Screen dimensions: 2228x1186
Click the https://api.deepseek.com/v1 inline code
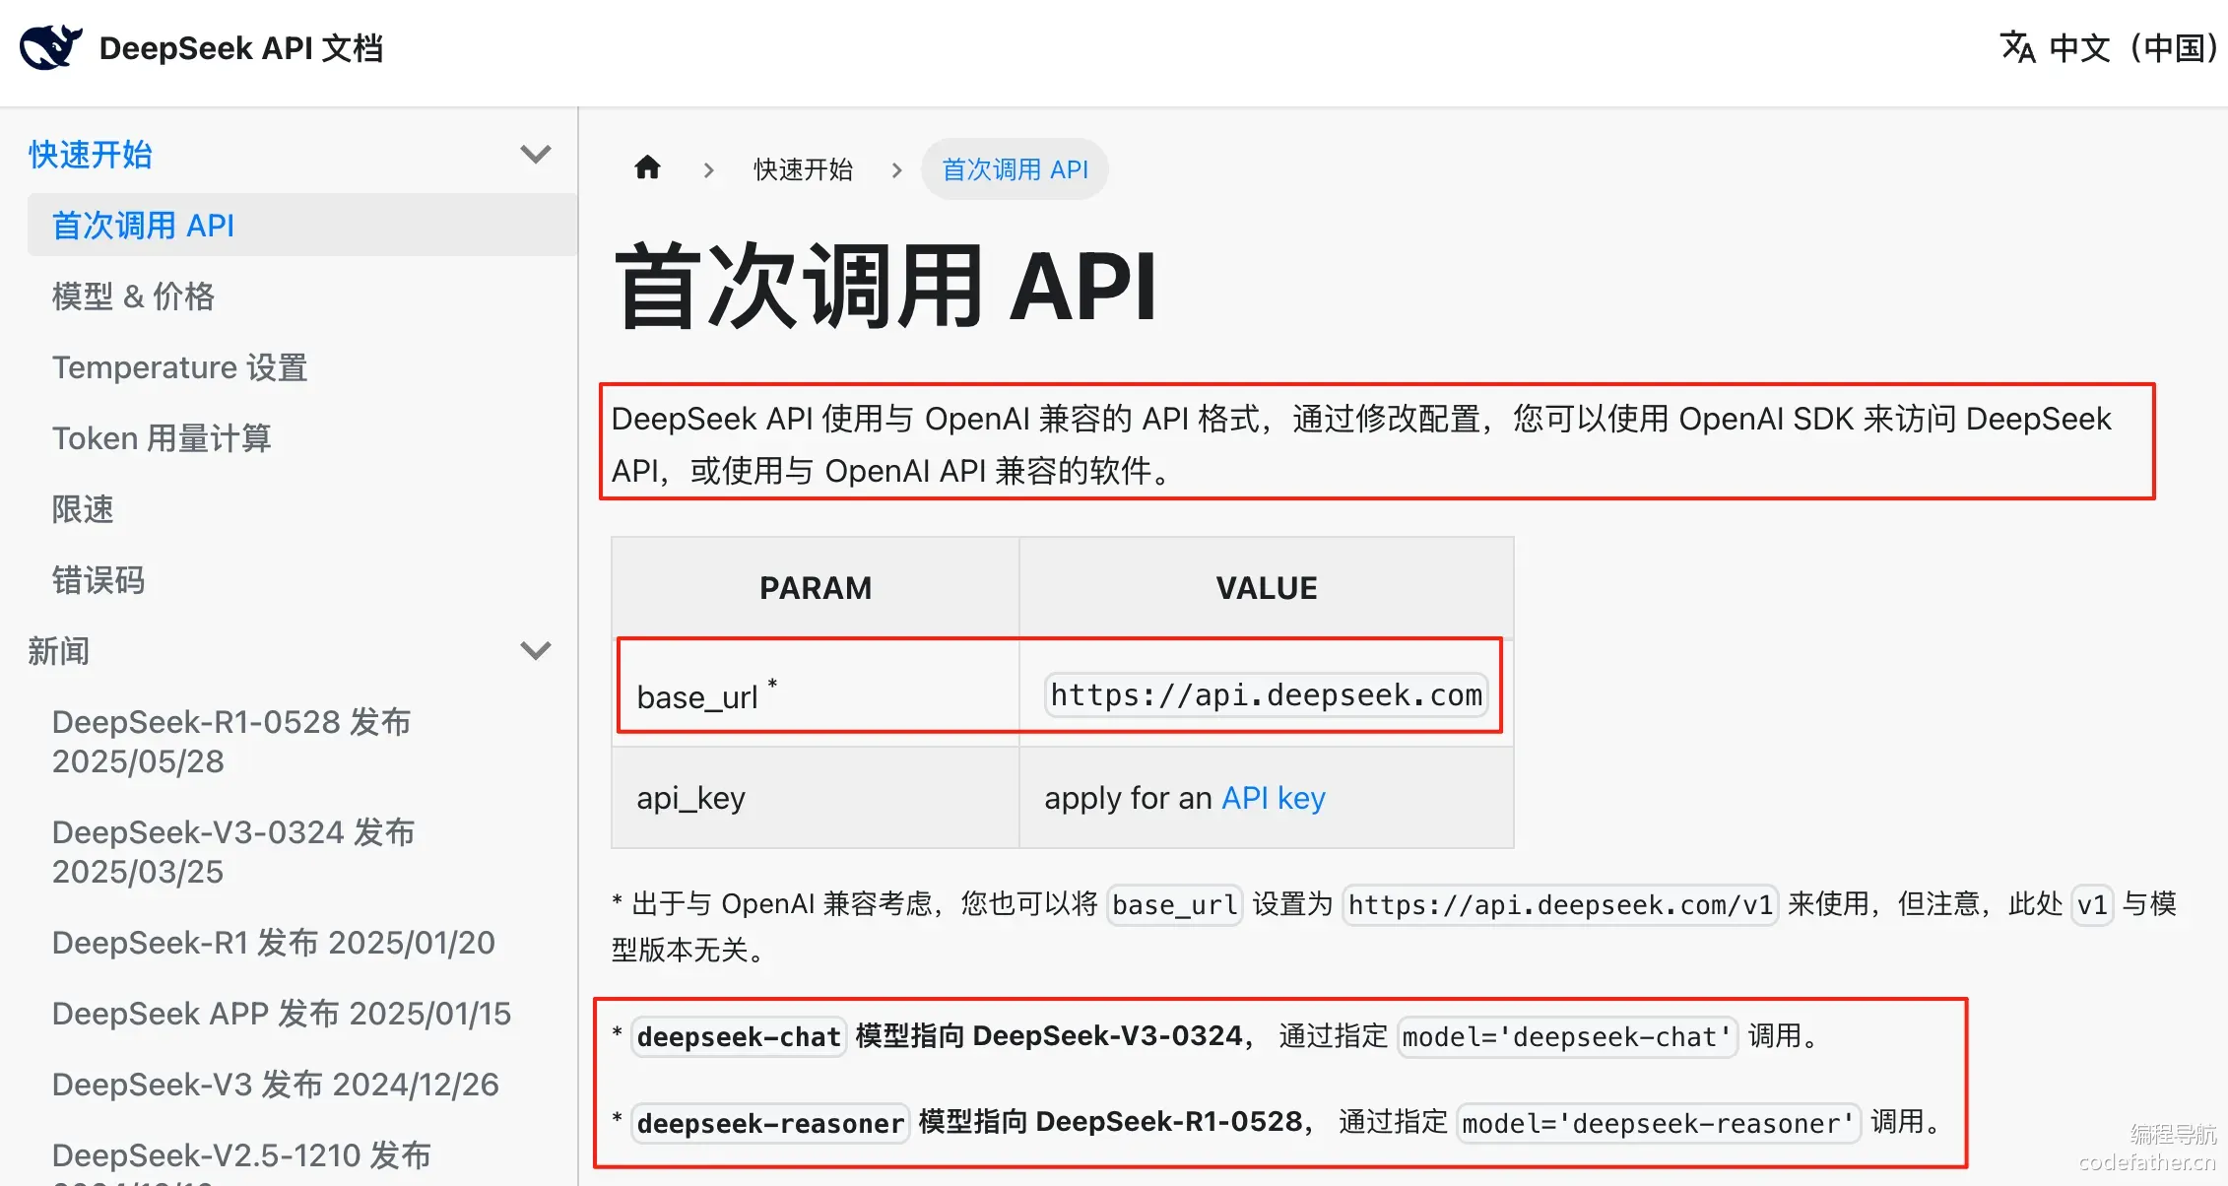click(1560, 904)
